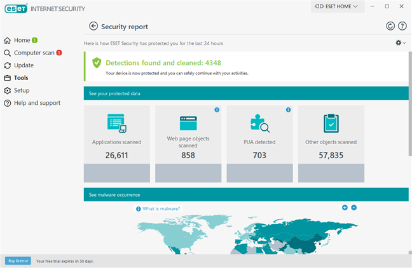Click the Applications scanned icon
This screenshot has width=412, height=268.
[116, 123]
